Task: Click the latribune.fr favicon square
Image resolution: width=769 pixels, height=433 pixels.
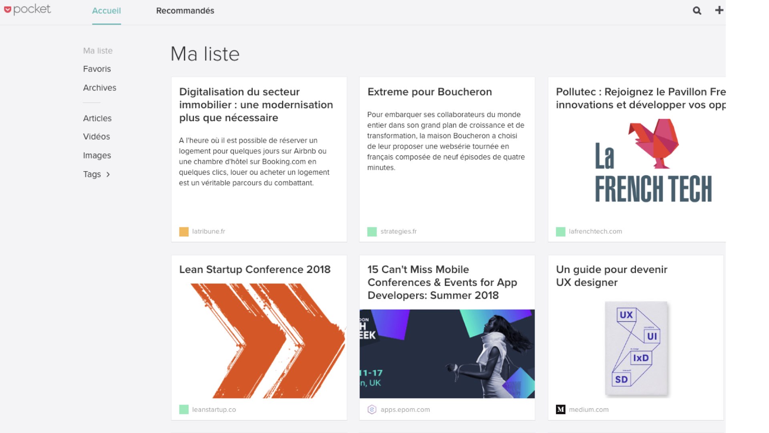Action: pos(184,232)
